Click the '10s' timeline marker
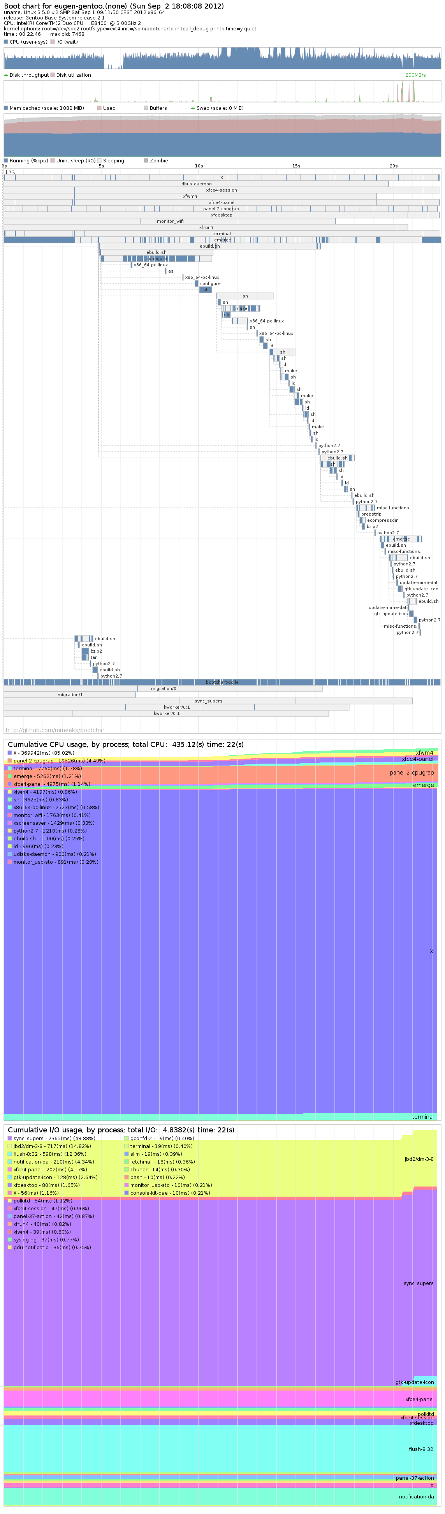 (x=199, y=166)
